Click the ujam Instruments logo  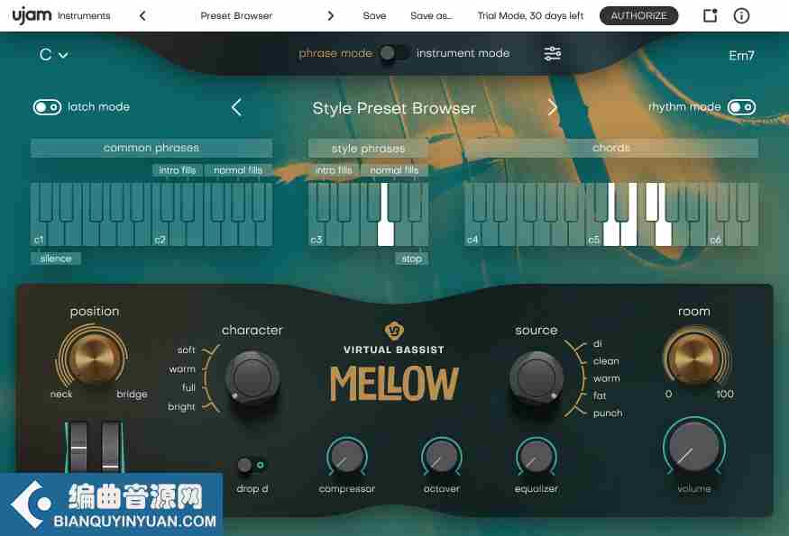click(61, 15)
